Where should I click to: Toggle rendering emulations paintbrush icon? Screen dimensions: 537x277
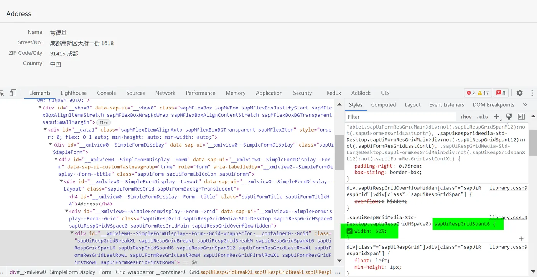(509, 117)
